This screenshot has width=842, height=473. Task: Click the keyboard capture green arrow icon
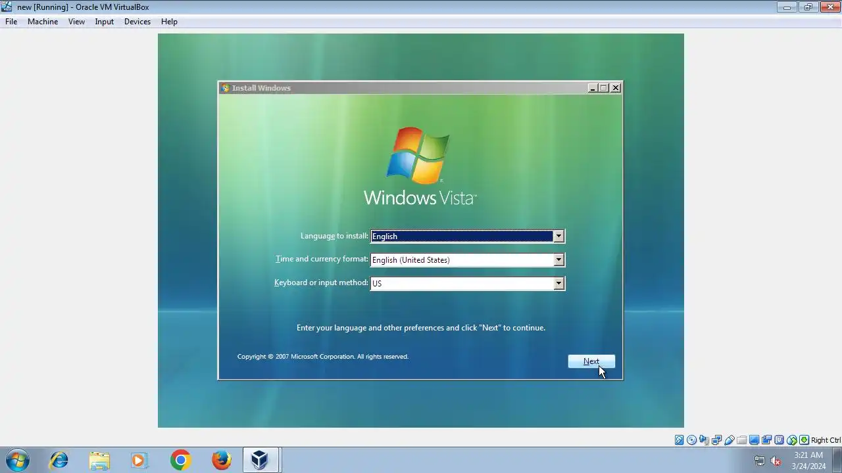[804, 440]
